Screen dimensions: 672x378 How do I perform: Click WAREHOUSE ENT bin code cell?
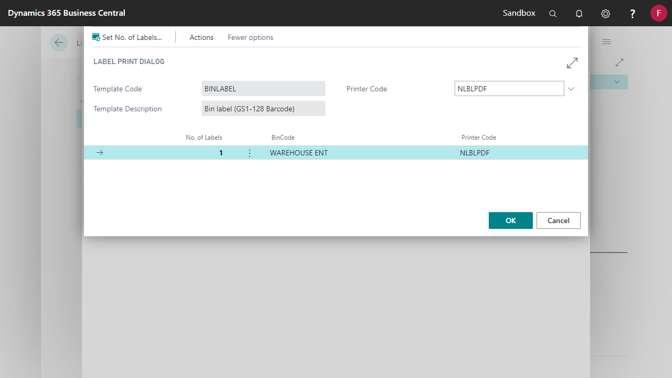tap(299, 153)
